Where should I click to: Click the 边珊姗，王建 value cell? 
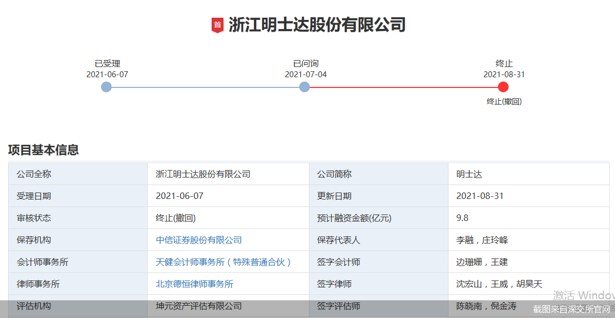tap(529, 262)
